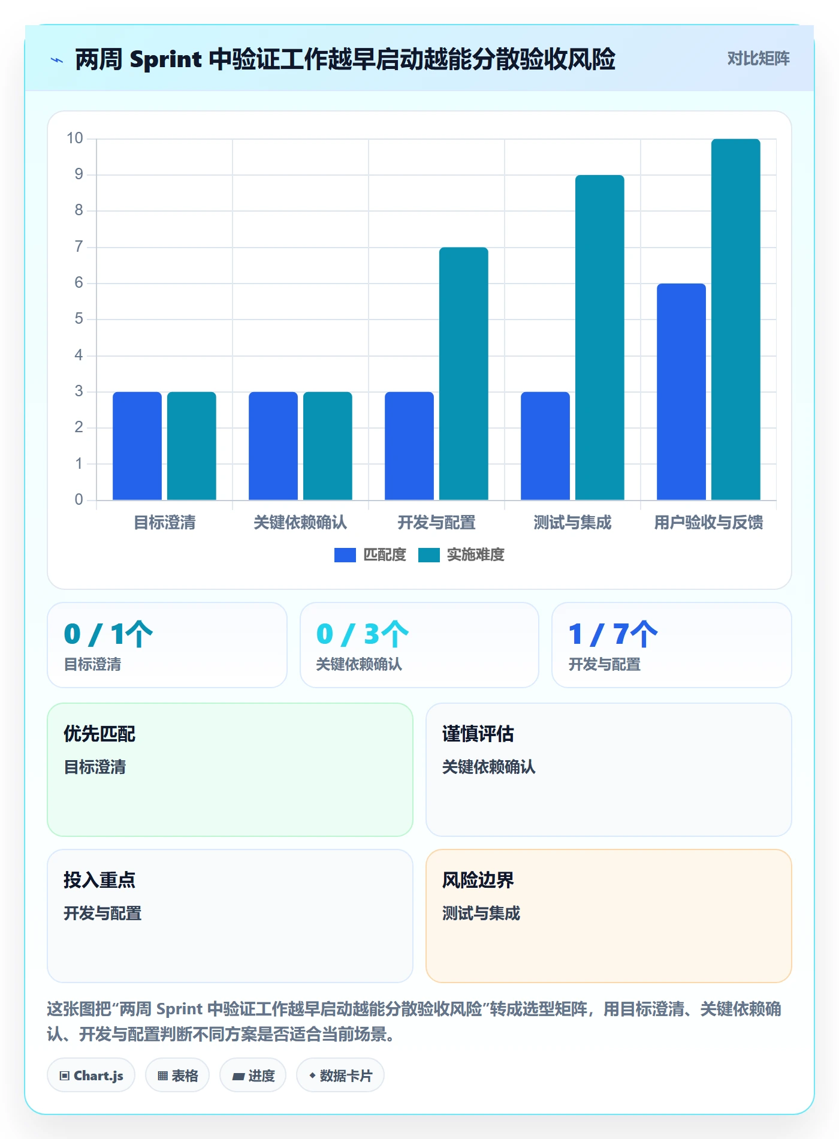Click the square icon in the Chart.js tag

[x=64, y=1075]
